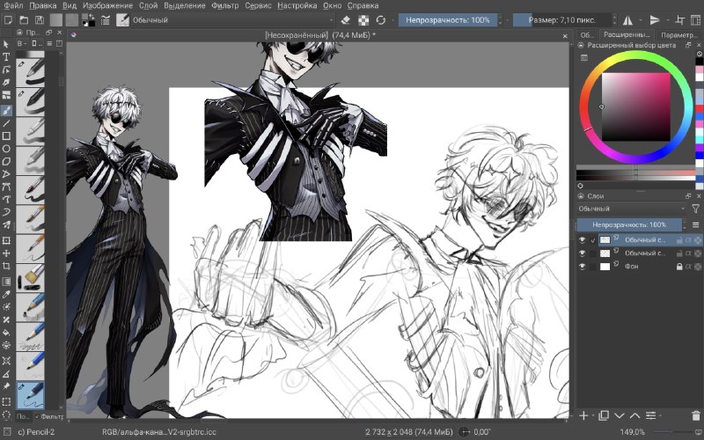Duplicate the layer using the copy icon
Viewport: 704px width, 440px height.
604,415
